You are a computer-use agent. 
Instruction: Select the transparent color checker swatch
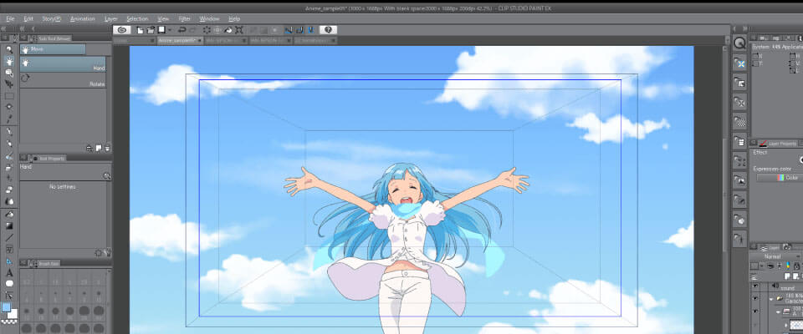coord(9,322)
